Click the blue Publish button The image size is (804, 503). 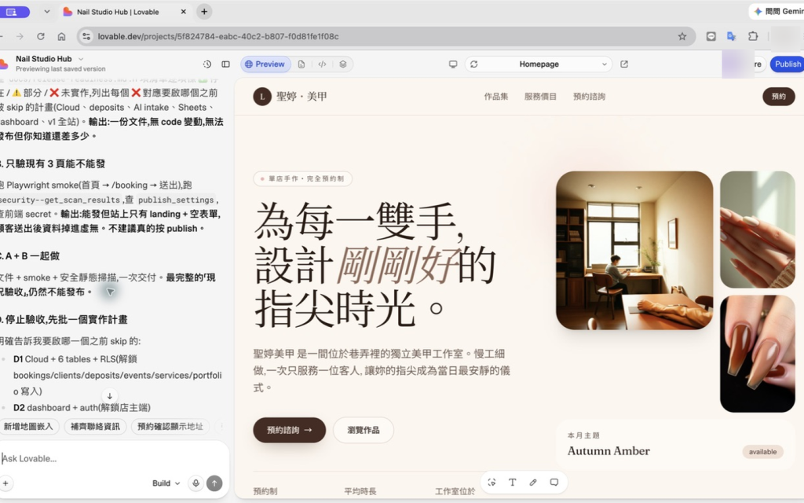click(787, 64)
